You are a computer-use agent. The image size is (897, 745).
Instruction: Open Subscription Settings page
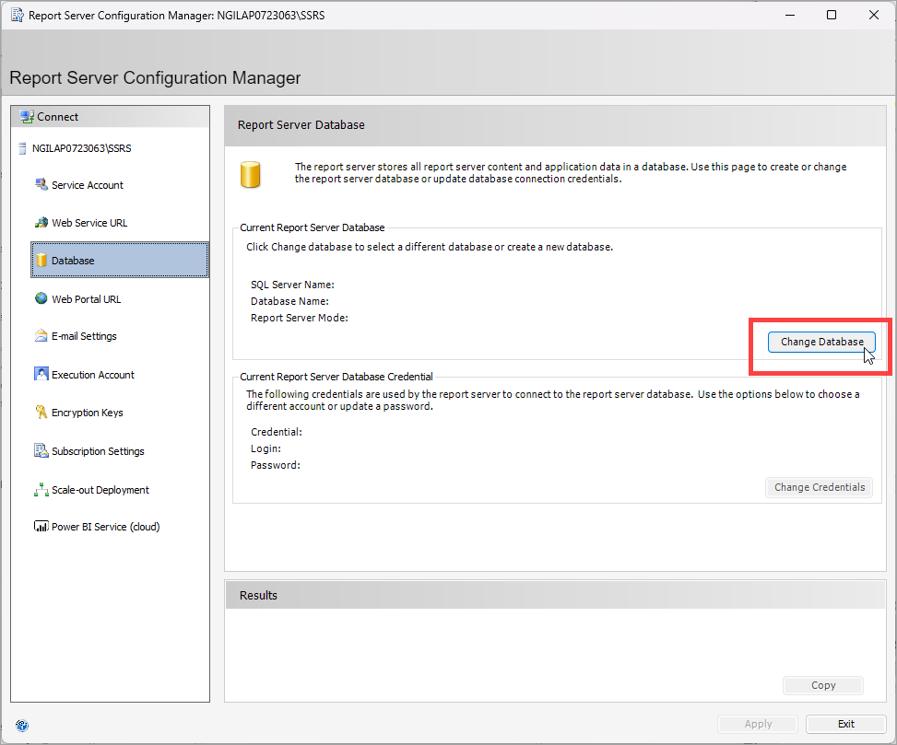[98, 451]
